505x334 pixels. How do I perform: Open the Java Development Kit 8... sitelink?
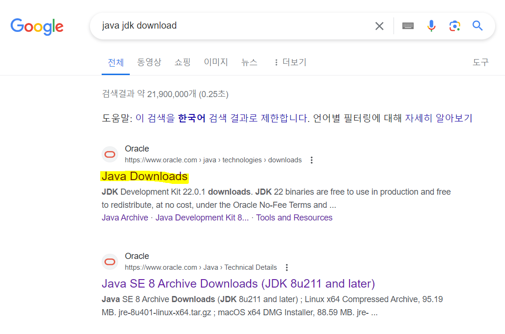click(x=202, y=218)
